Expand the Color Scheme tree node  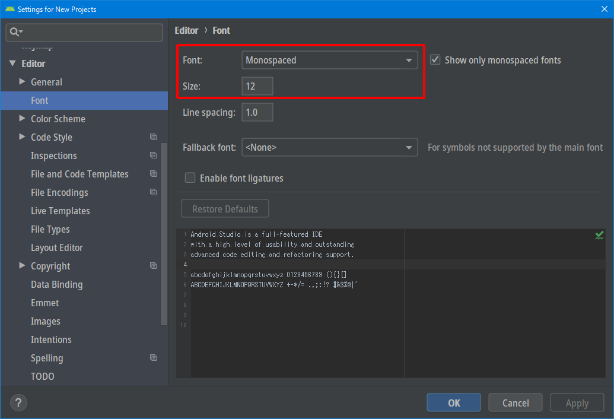[22, 118]
